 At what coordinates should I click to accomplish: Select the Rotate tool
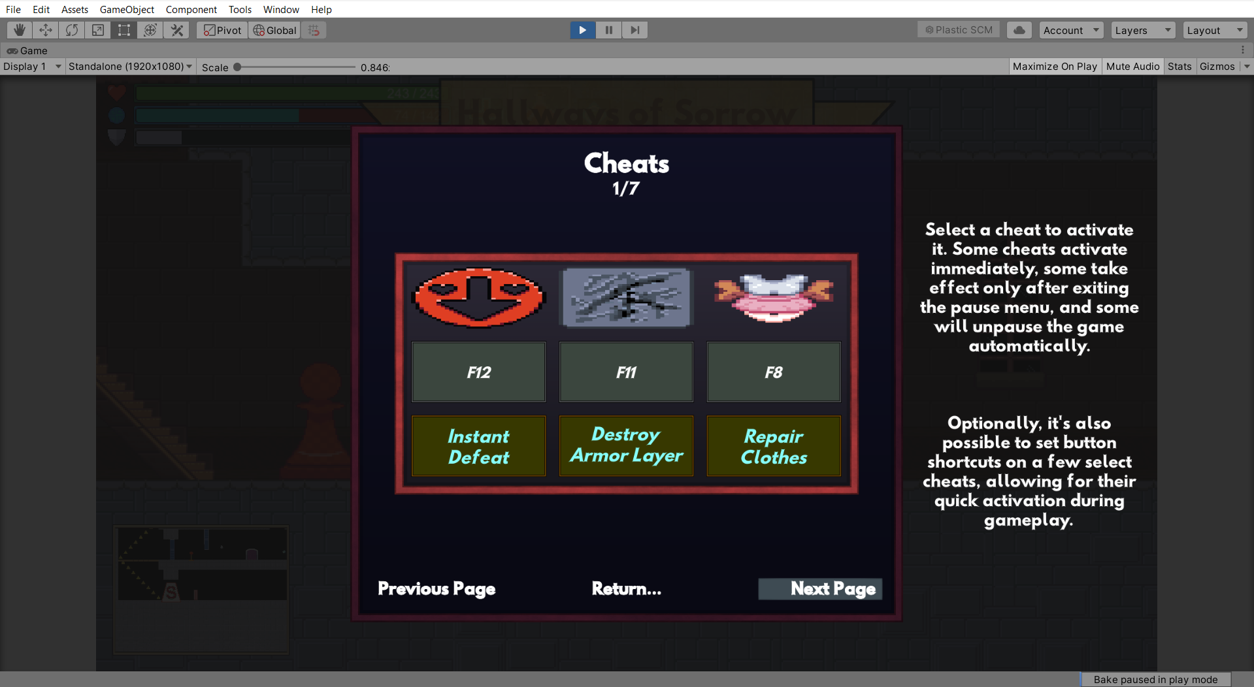pyautogui.click(x=72, y=30)
